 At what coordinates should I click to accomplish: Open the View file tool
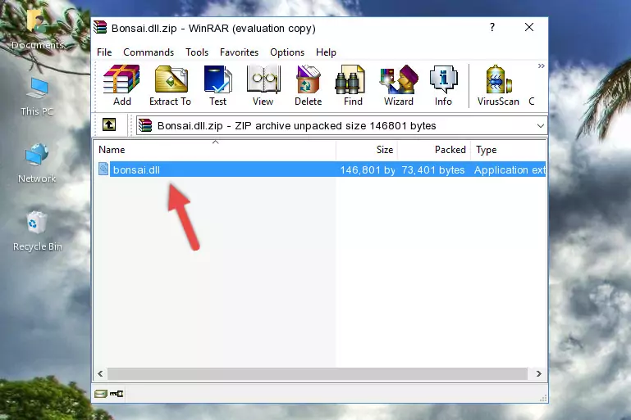coord(263,85)
